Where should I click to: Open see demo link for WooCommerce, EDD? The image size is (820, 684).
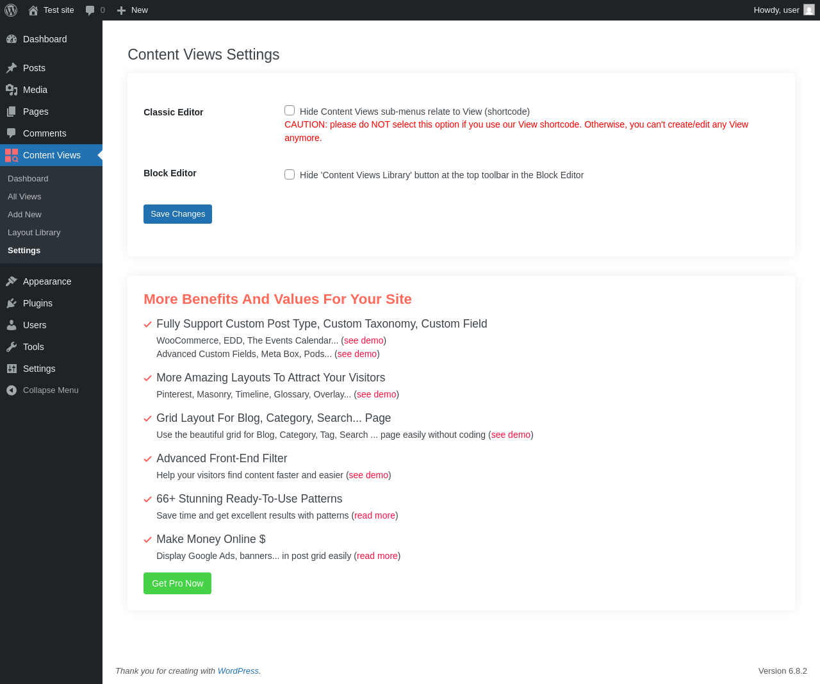[x=364, y=340]
